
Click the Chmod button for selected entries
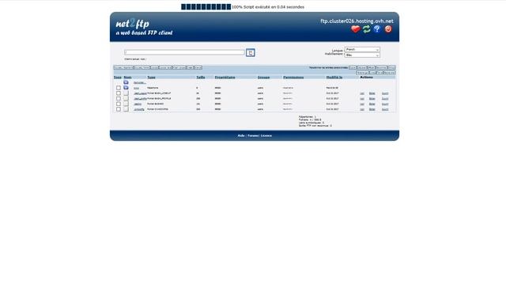click(392, 67)
